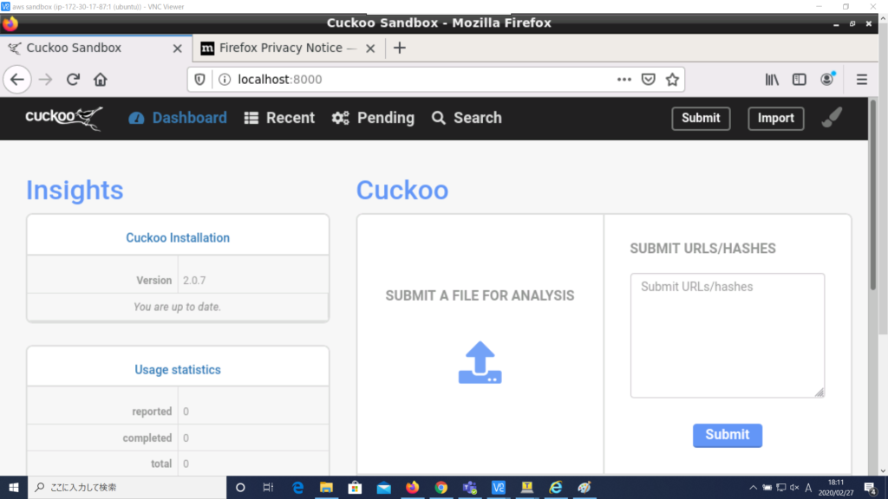Click the gears icon next to Pending
Viewport: 888px width, 499px height.
click(x=342, y=118)
